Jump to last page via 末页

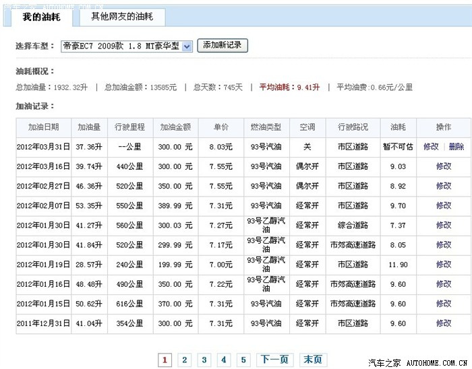click(312, 360)
